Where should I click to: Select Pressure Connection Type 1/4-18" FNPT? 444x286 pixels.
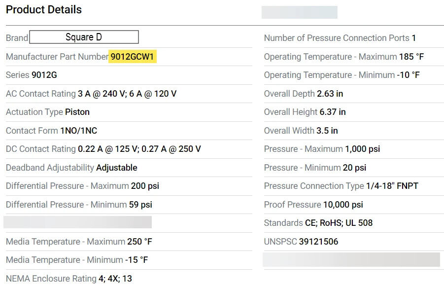pos(392,186)
